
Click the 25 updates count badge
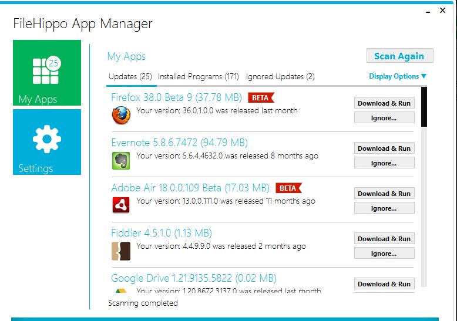pos(53,63)
